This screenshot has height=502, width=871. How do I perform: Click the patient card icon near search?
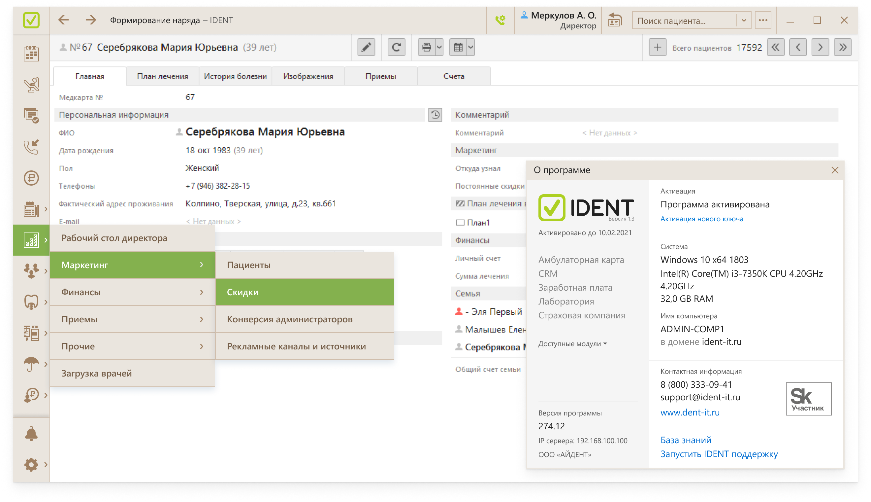(x=615, y=20)
